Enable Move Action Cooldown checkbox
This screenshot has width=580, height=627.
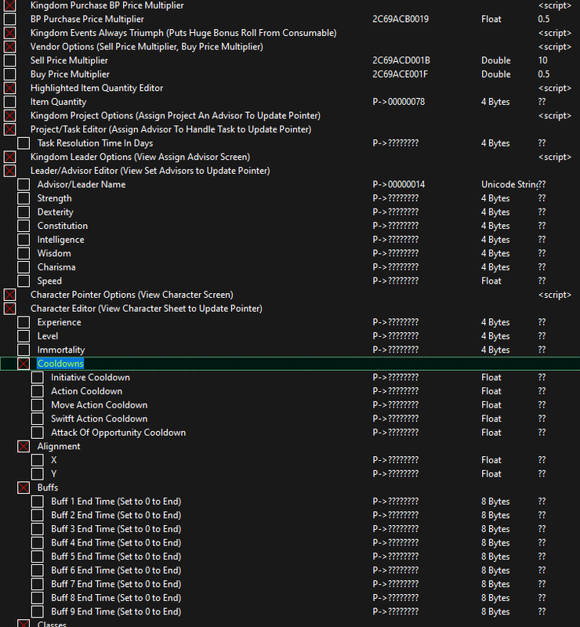coord(38,405)
